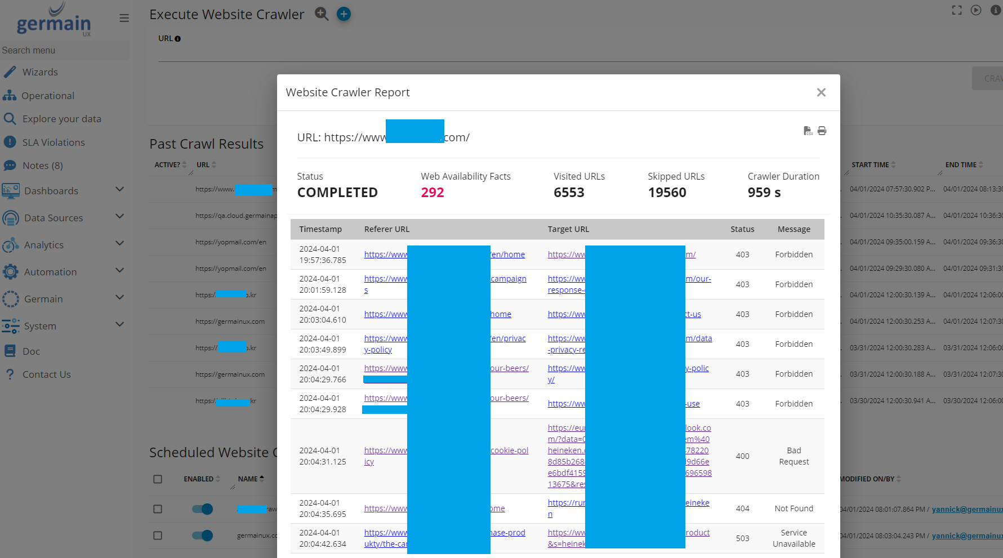
Task: Click the blue plus icon in header
Action: point(344,14)
